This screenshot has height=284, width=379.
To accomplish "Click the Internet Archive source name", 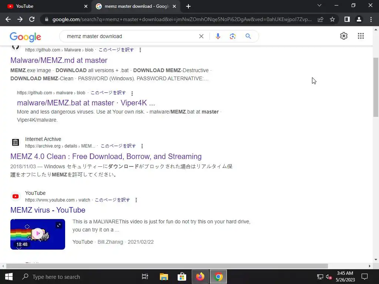I will click(x=43, y=139).
